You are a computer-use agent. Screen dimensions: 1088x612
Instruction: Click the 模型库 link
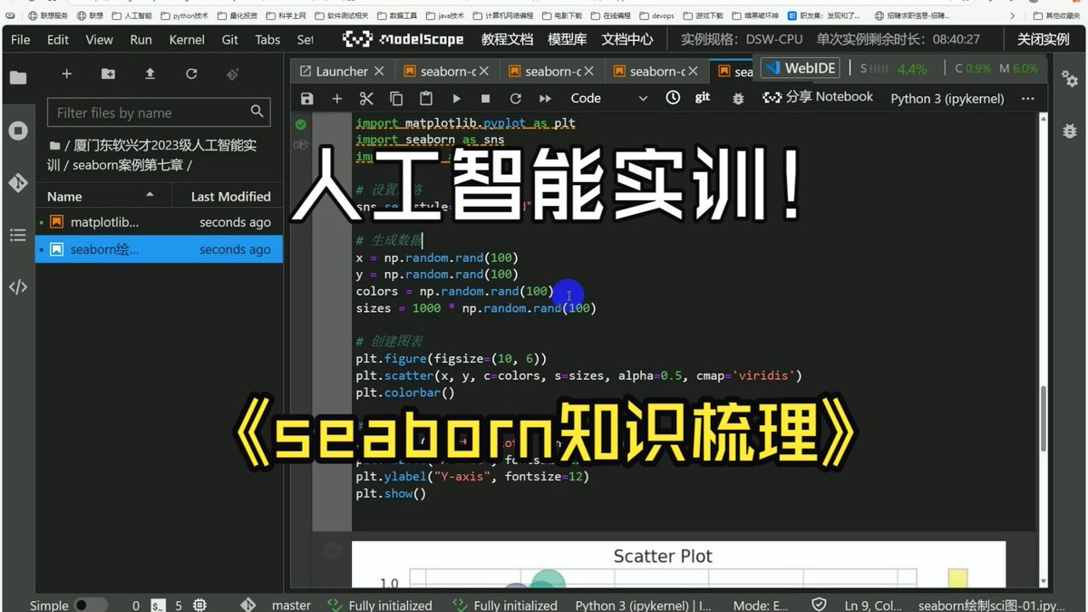coord(568,39)
